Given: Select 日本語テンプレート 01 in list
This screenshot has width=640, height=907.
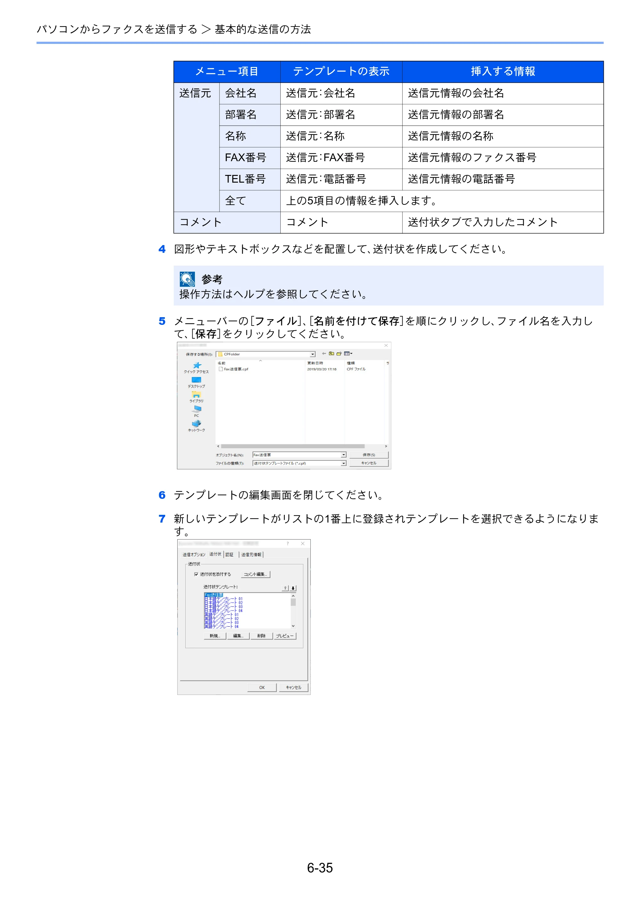Looking at the screenshot, I should (x=223, y=599).
